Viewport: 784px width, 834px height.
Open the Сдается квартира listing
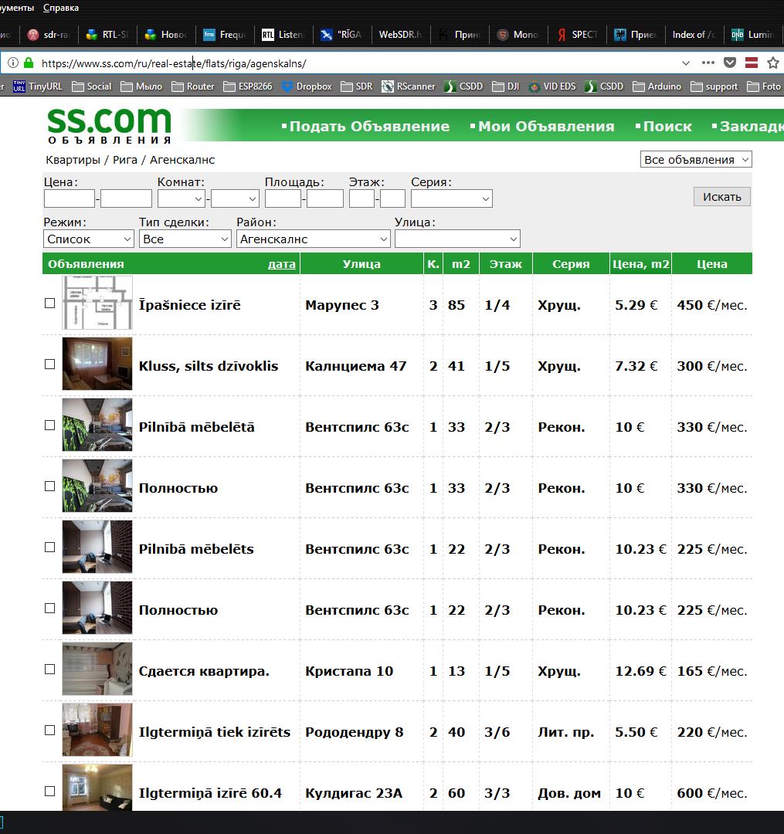coord(204,671)
